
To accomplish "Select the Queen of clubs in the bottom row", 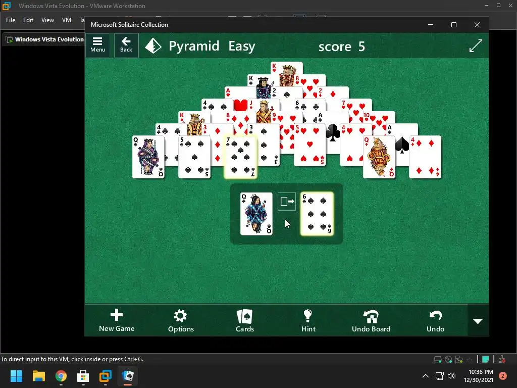I will (x=148, y=157).
